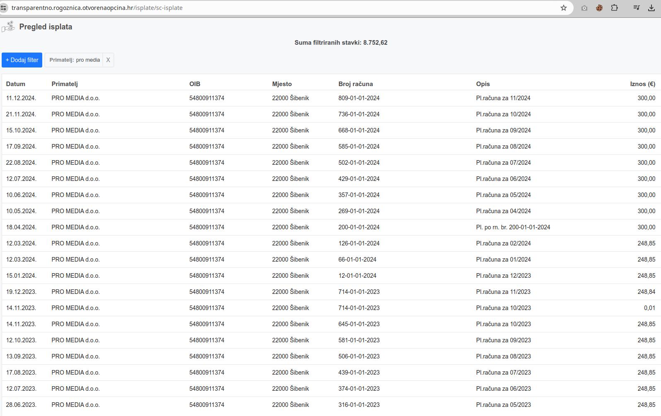
Task: Click the Broj računa column header
Action: (x=355, y=84)
